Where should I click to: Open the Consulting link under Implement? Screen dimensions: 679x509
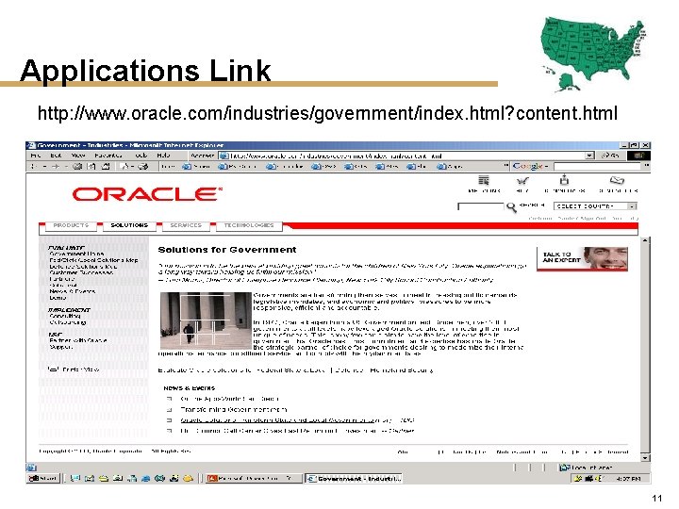pyautogui.click(x=65, y=316)
